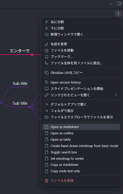Click the folder icon for ファイルエクスプローラでファイルを表示
The image size is (123, 194).
point(47,117)
